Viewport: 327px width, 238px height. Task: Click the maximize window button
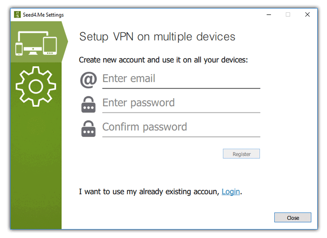tap(288, 15)
